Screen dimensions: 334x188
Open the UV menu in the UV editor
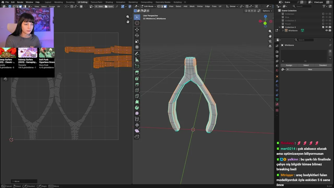pyautogui.click(x=58, y=6)
